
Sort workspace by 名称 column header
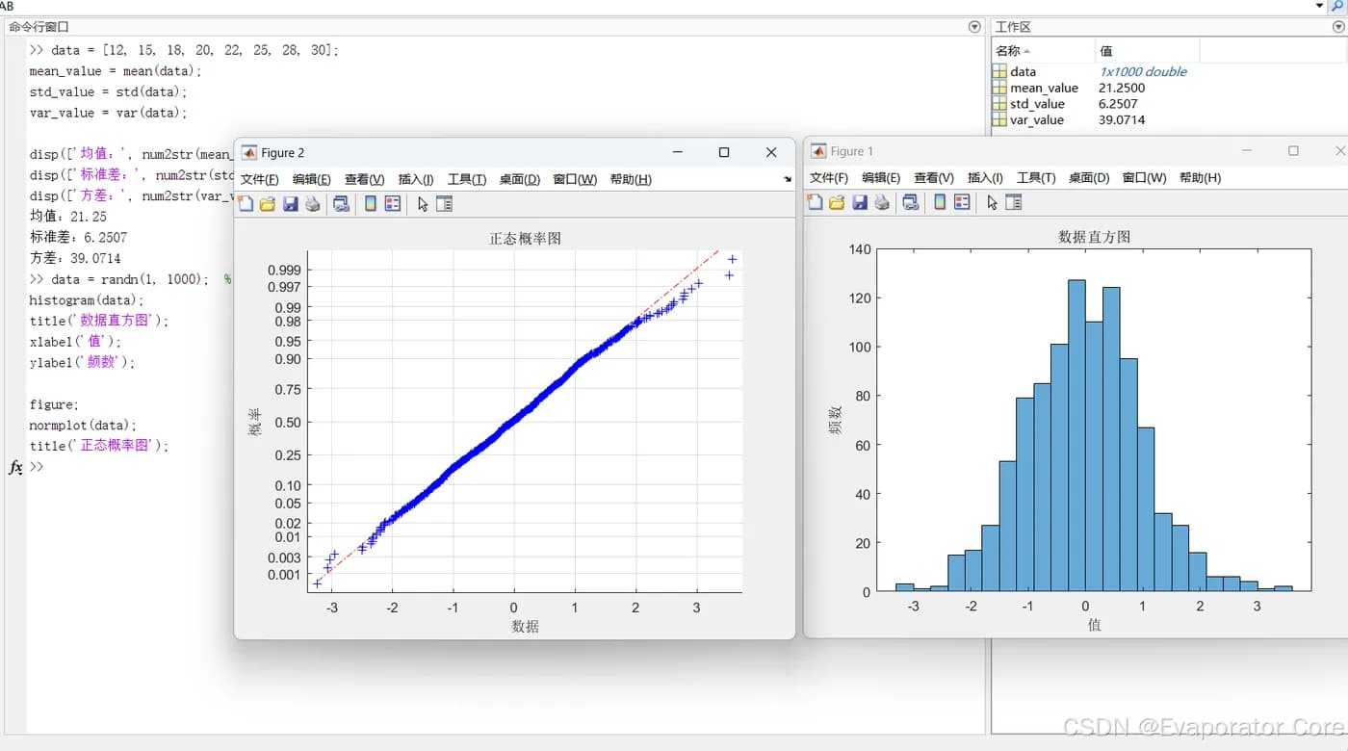[1044, 50]
